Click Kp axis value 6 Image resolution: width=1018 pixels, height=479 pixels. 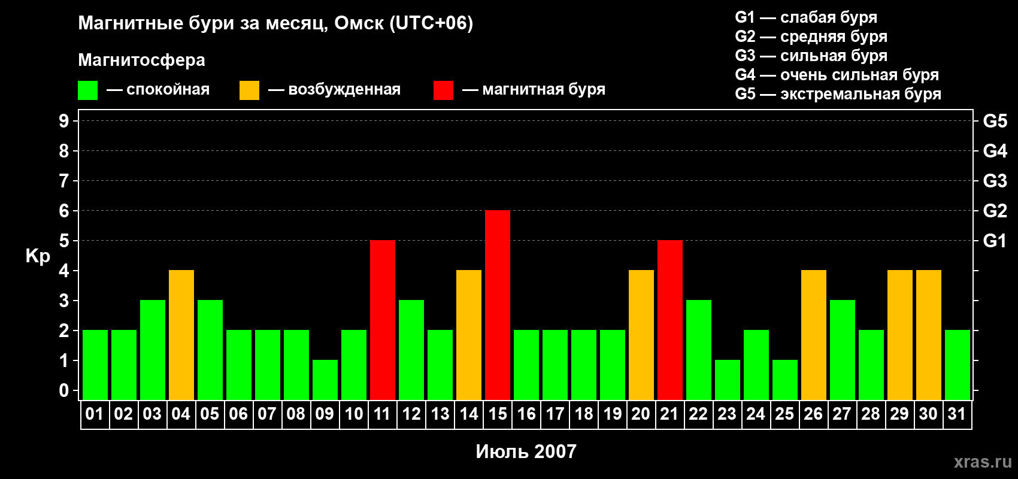tap(64, 211)
